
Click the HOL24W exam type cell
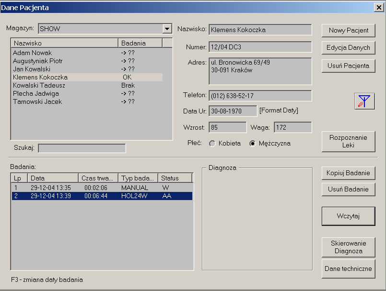pos(134,196)
